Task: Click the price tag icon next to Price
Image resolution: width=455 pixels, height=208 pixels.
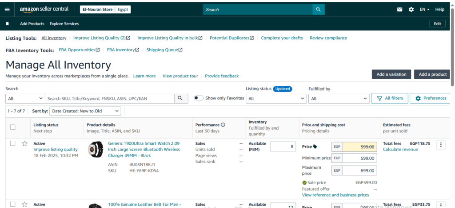Action: coord(315,147)
